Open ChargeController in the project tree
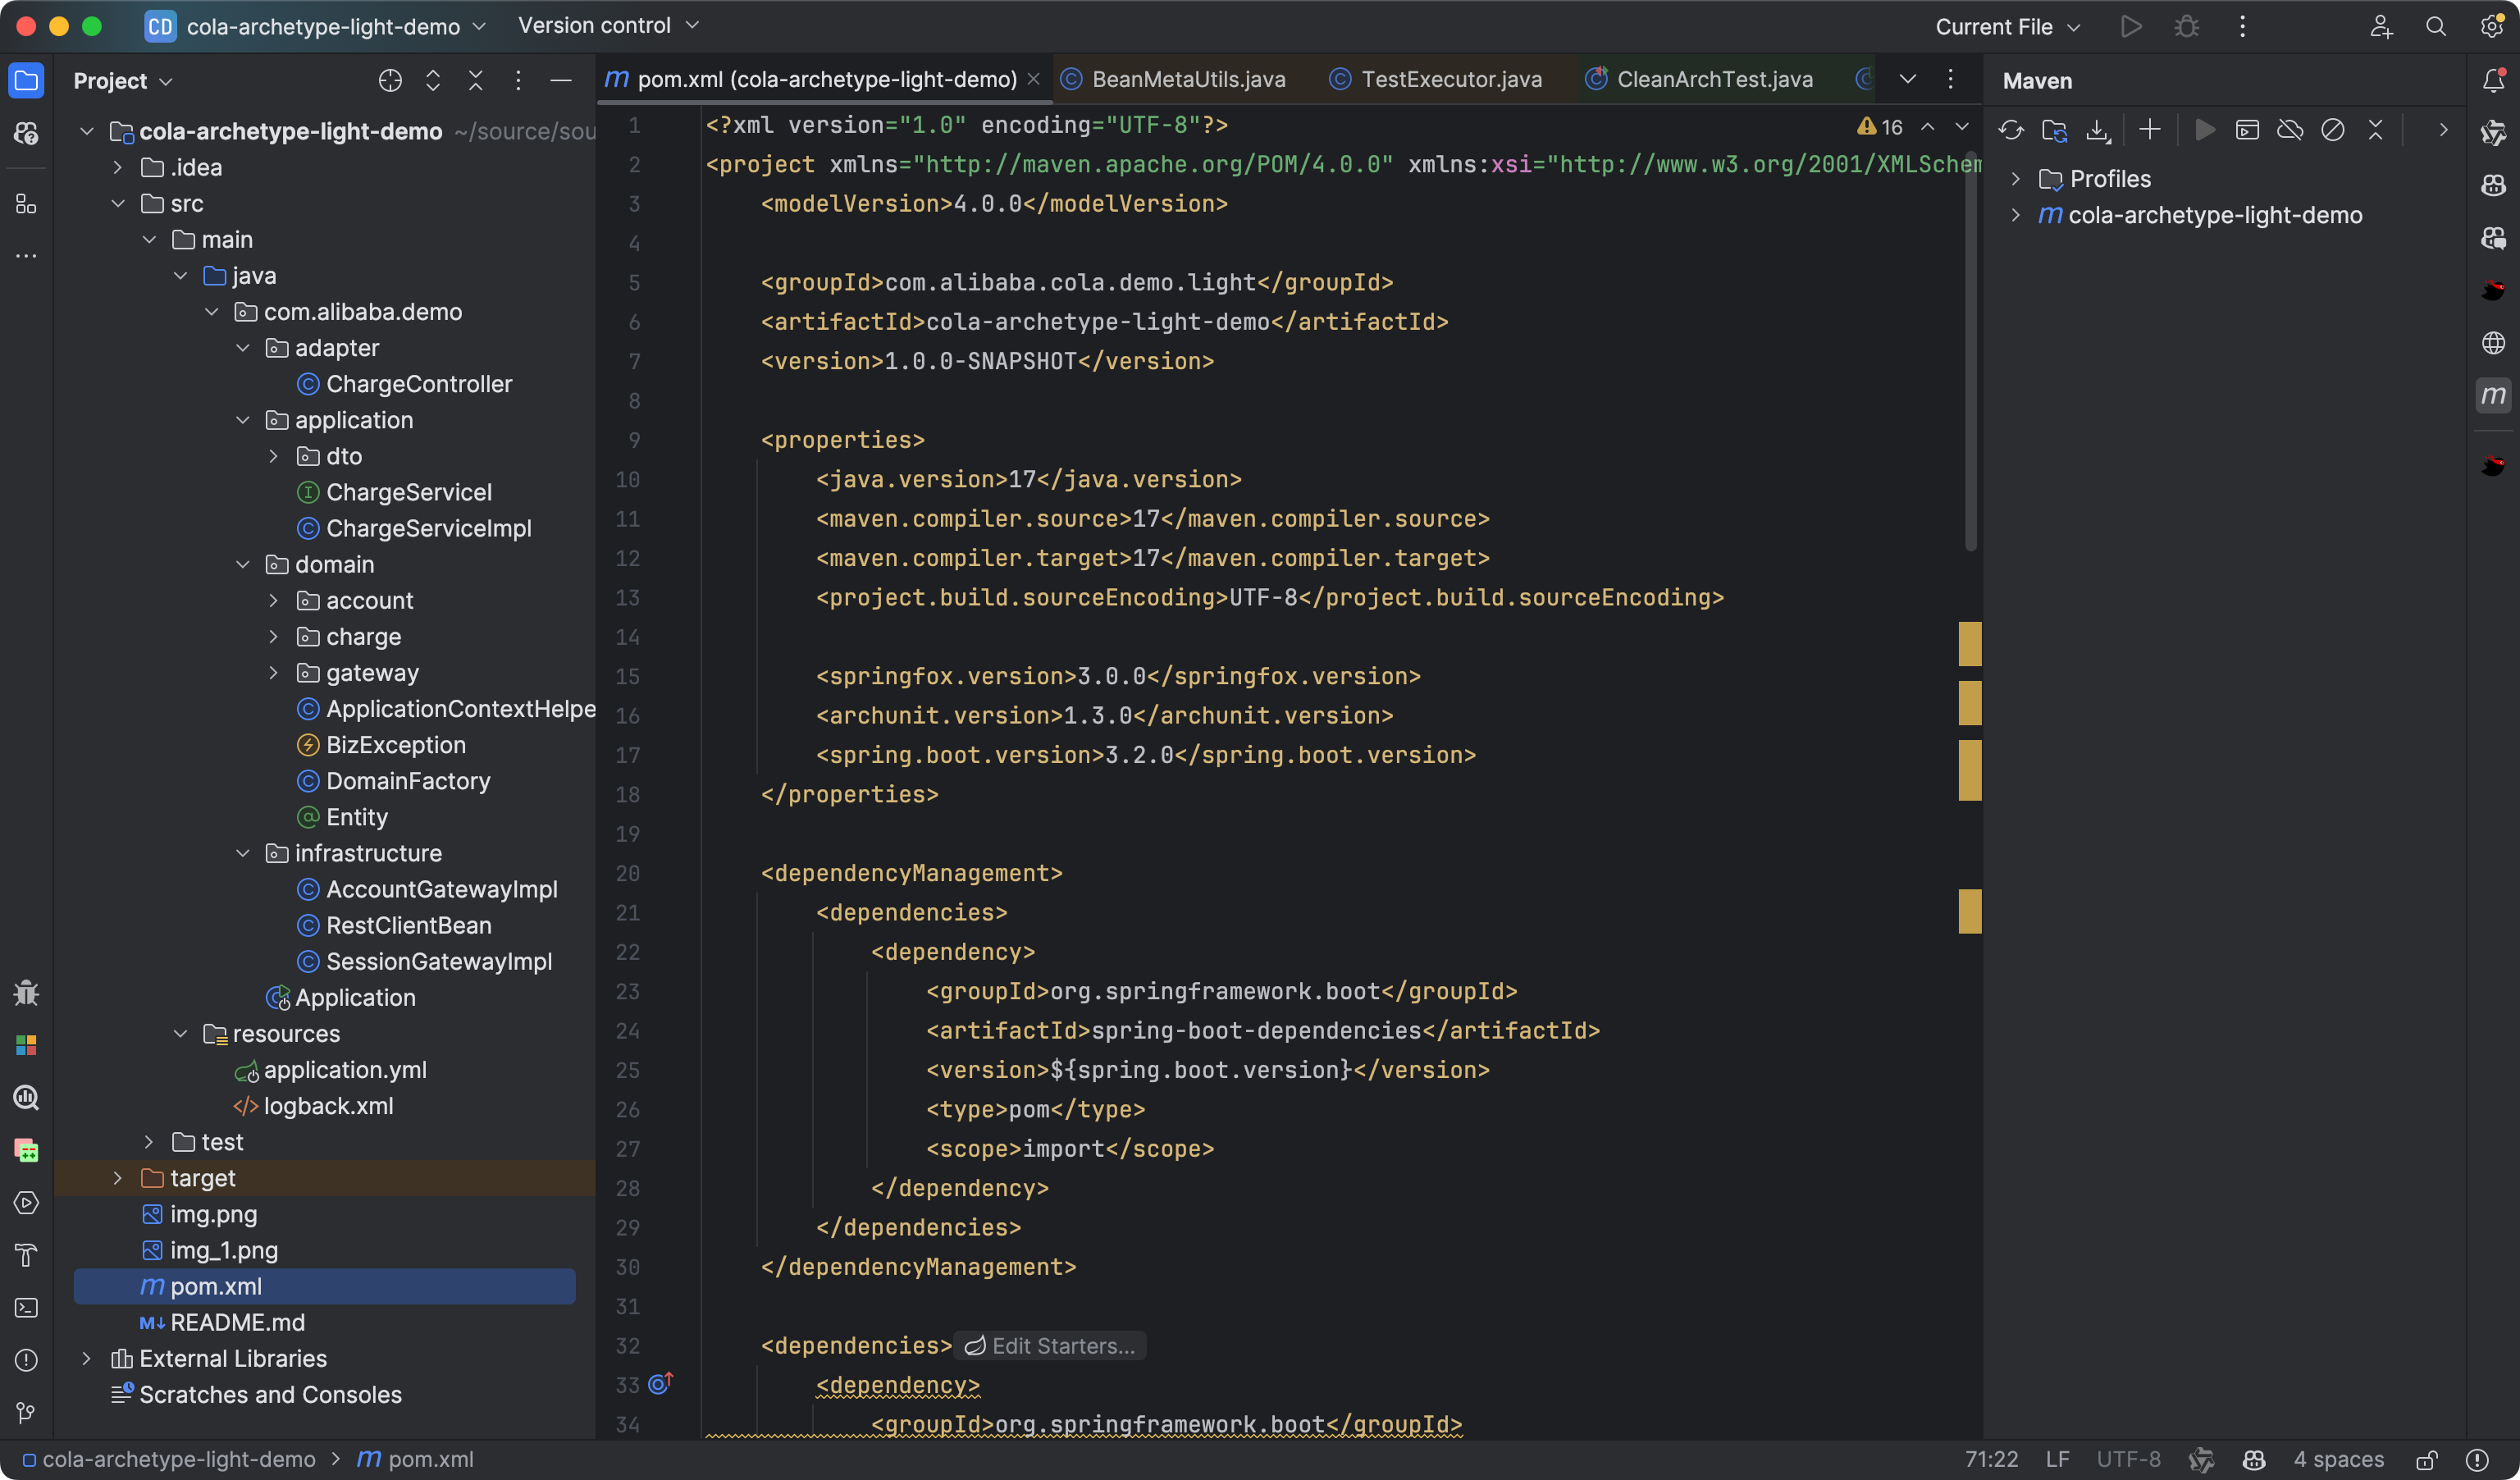The height and width of the screenshot is (1480, 2520). pos(418,384)
